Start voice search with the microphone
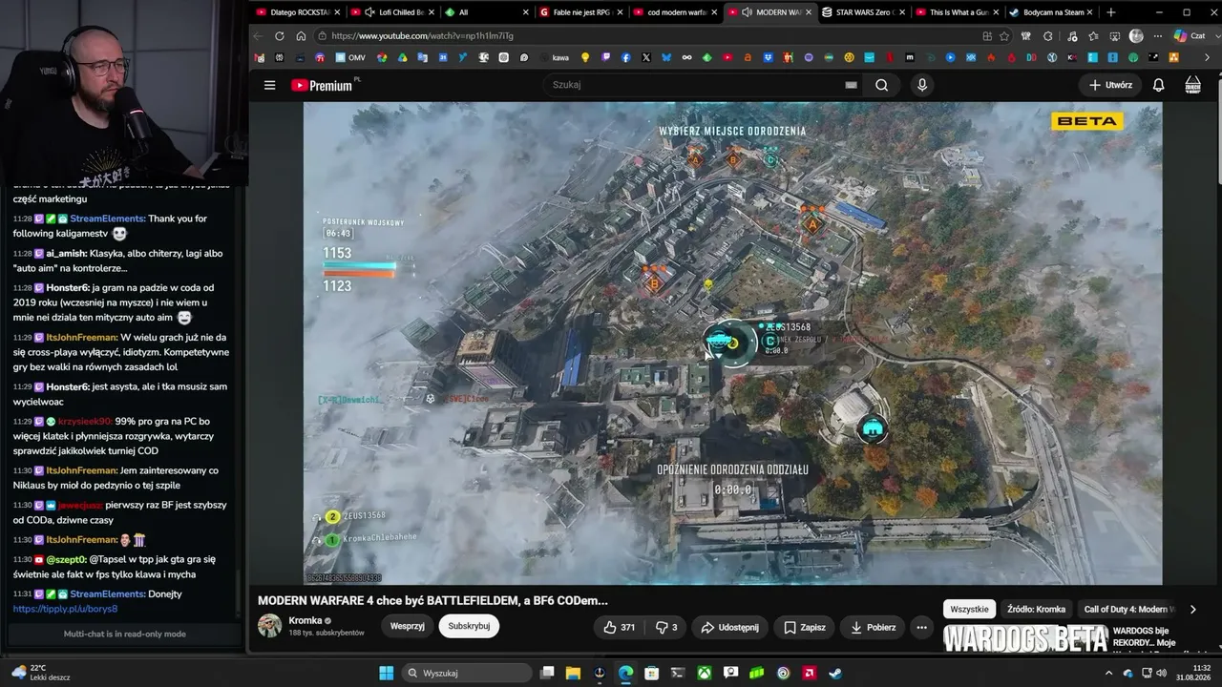 (x=921, y=85)
